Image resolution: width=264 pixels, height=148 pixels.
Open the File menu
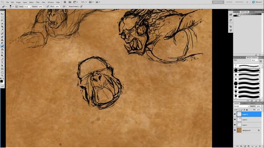[x=7, y=2]
